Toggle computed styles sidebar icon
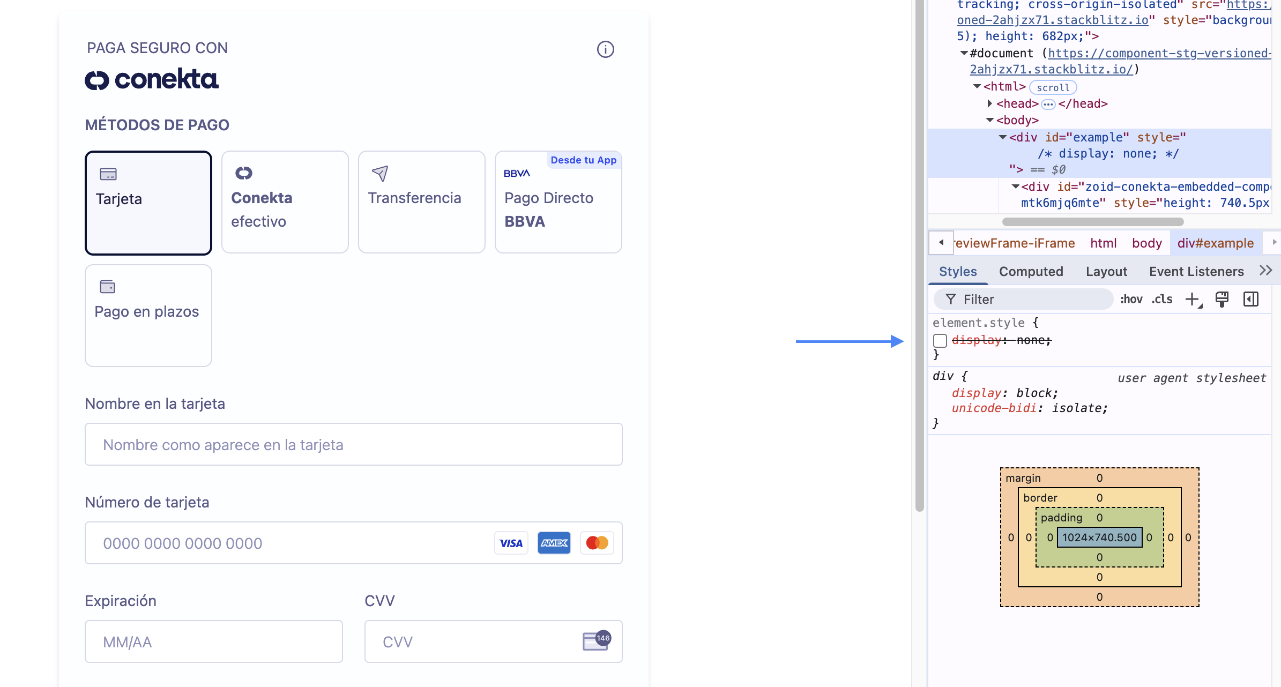 1251,299
